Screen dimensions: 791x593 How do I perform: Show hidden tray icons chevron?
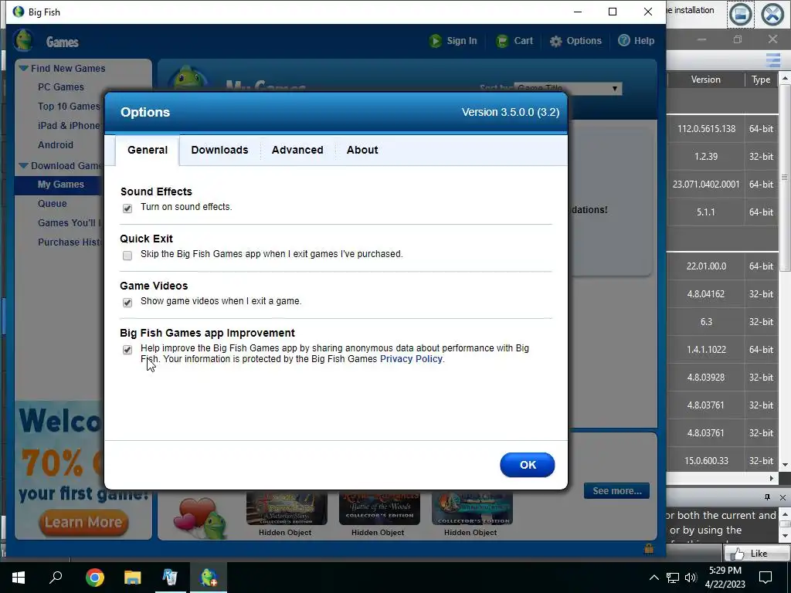coord(654,578)
